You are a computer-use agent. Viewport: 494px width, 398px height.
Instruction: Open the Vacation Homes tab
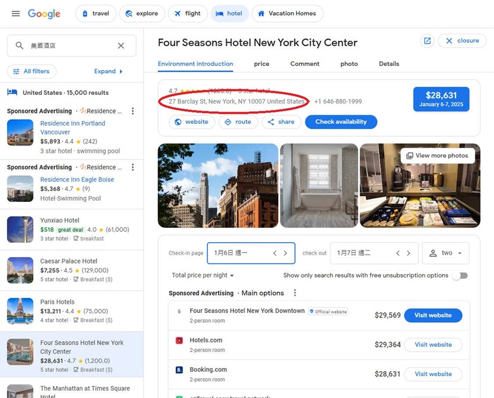point(287,13)
